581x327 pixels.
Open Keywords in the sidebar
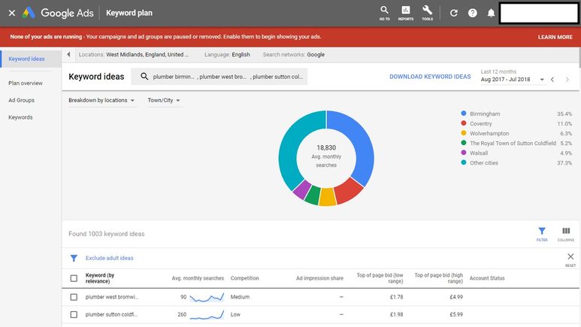tap(20, 117)
